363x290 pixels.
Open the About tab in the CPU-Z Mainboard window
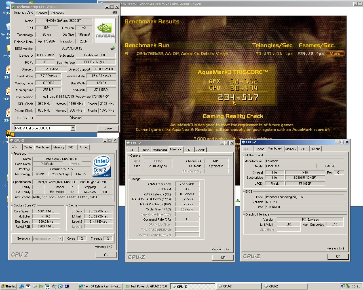pyautogui.click(x=316, y=149)
